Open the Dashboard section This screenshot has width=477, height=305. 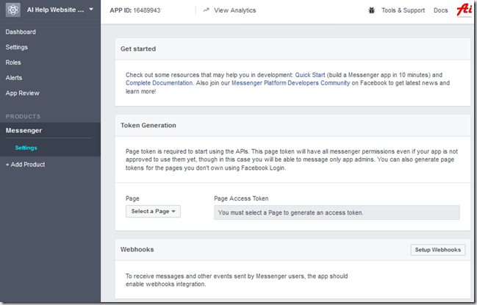coord(21,32)
